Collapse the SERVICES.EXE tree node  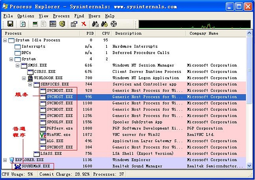[x=30, y=84]
